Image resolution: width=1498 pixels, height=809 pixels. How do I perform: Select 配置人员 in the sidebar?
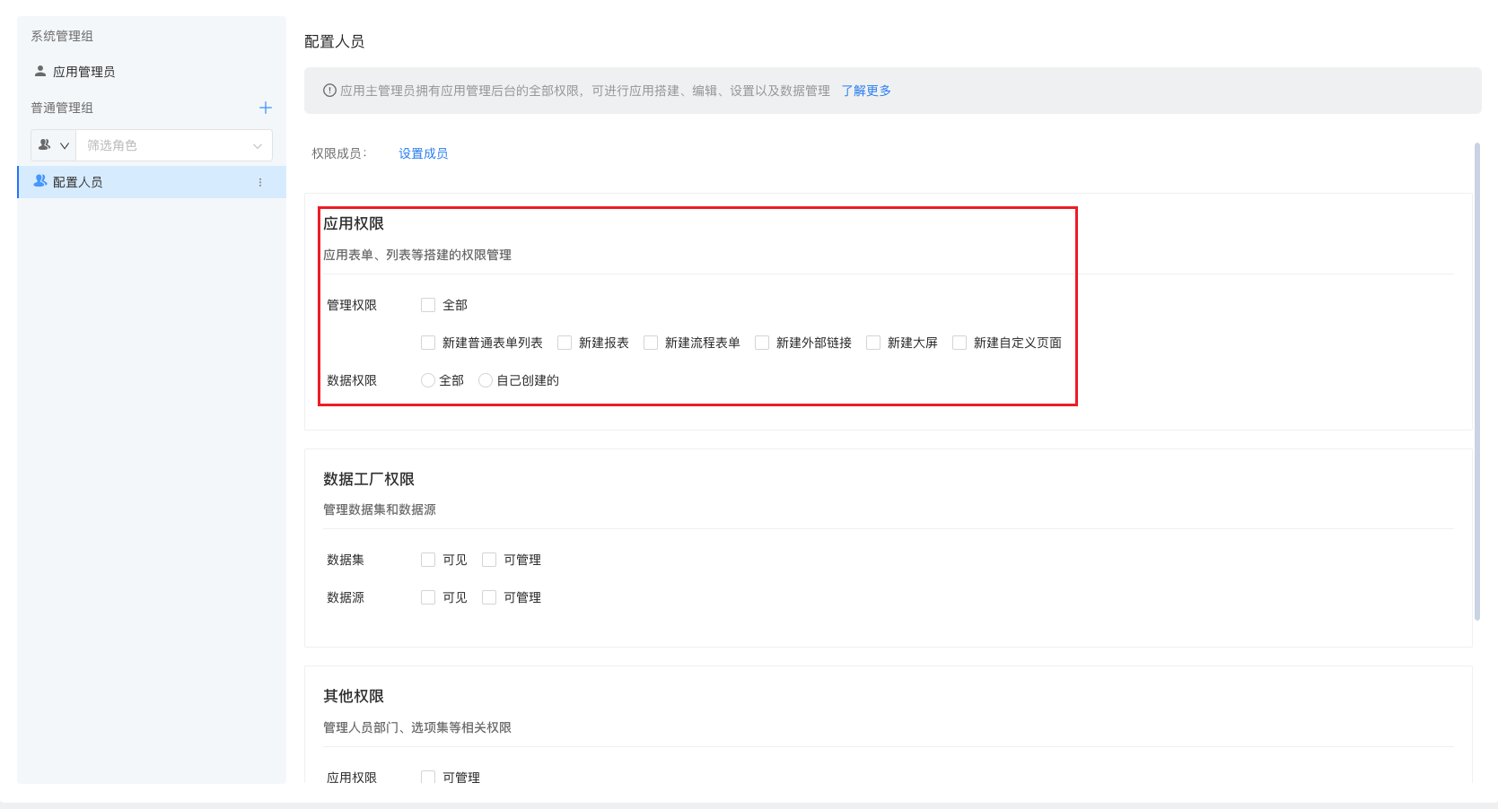point(75,181)
